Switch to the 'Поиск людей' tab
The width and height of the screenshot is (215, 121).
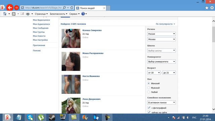[90, 8]
